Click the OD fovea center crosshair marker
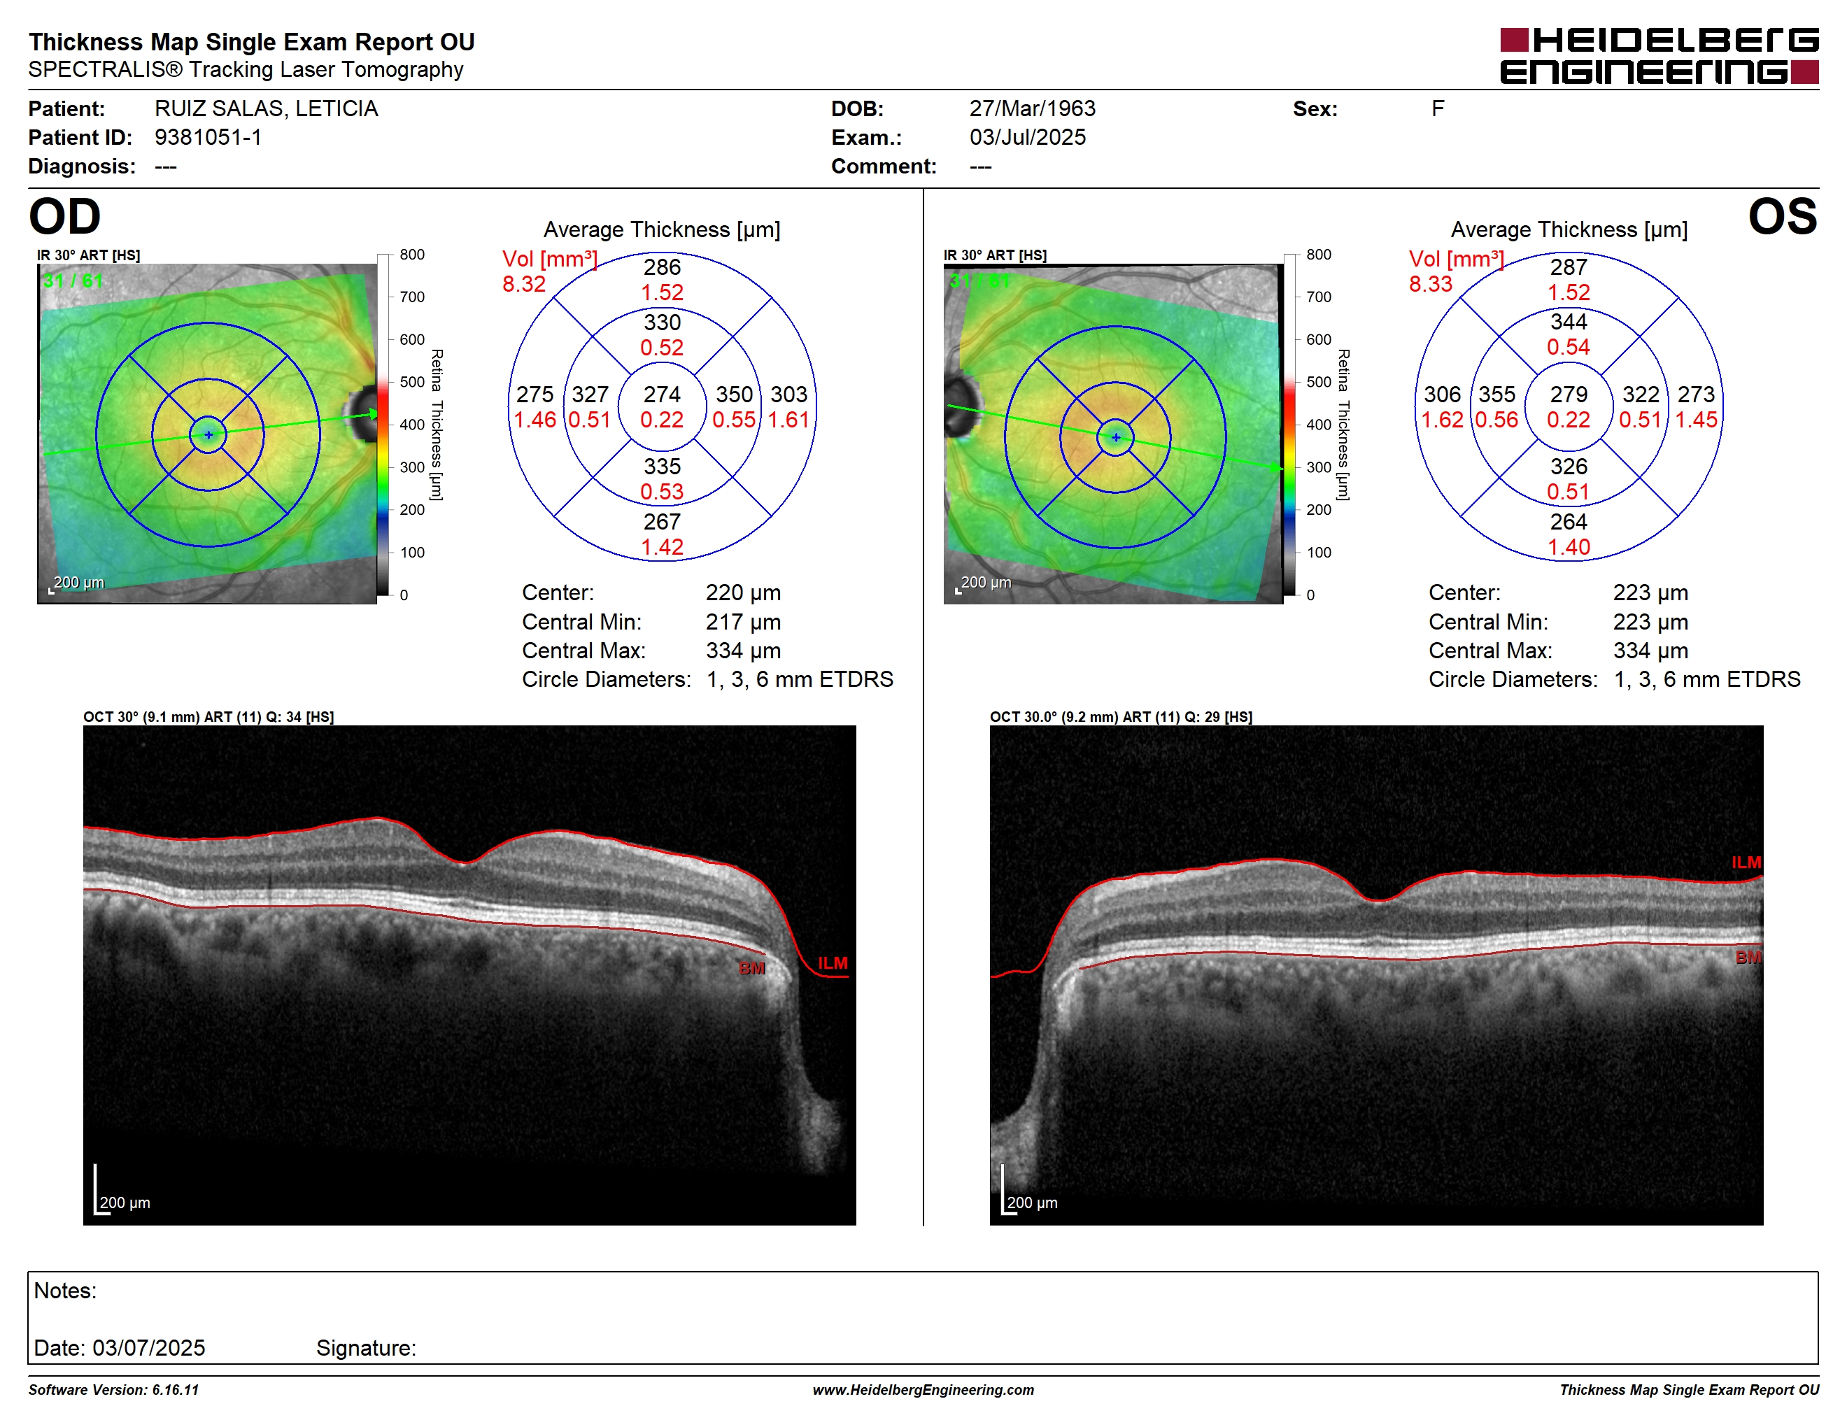Image resolution: width=1847 pixels, height=1427 pixels. pos(208,434)
